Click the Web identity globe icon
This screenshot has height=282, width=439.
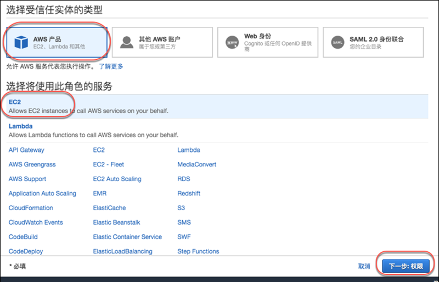coord(232,42)
